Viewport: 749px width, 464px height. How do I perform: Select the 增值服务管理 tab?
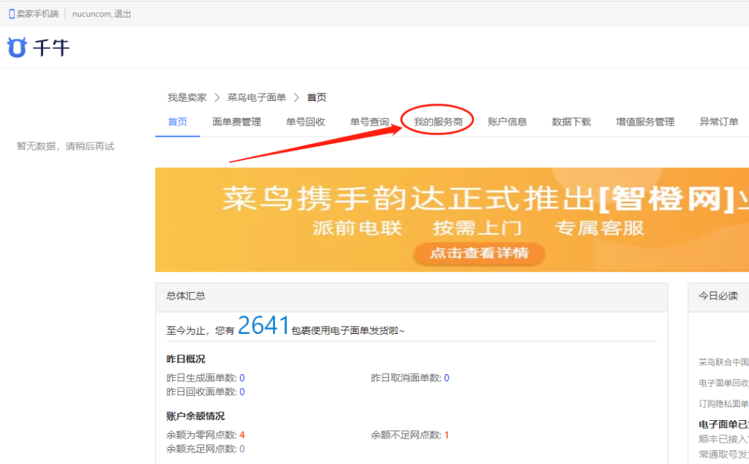645,122
